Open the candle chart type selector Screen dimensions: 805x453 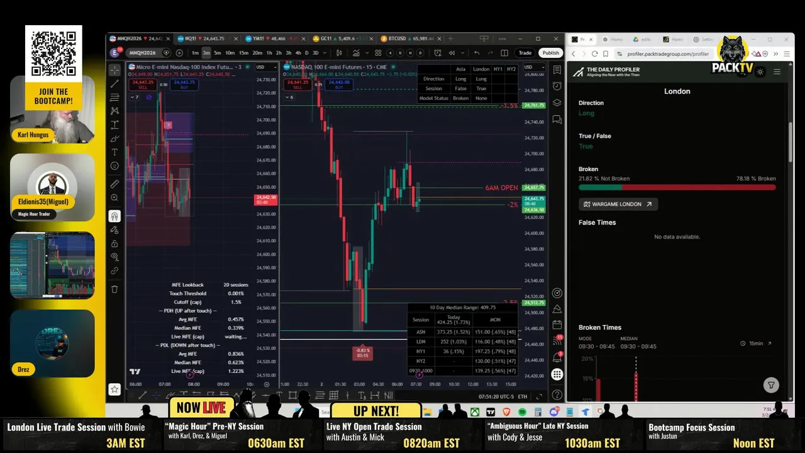click(340, 53)
